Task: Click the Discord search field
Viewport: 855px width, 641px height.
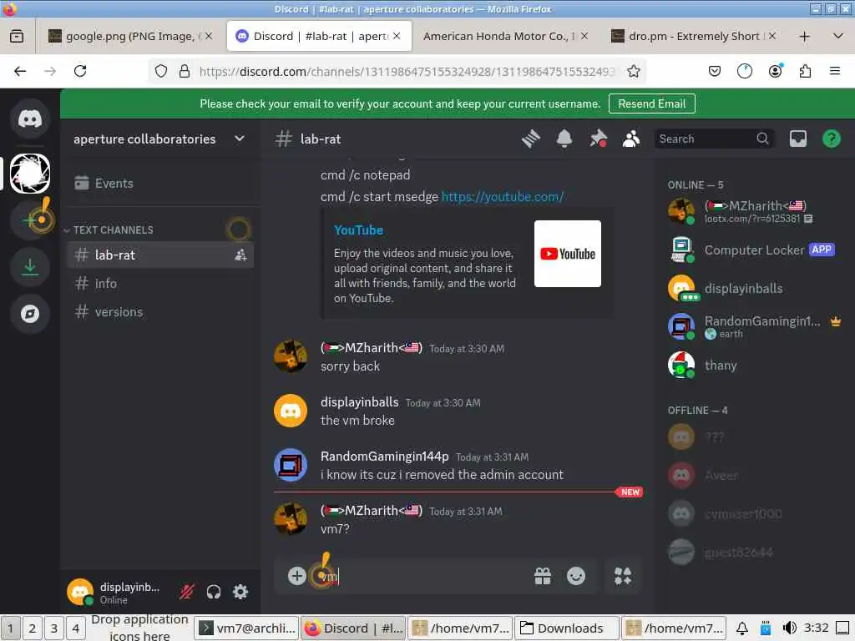Action: click(x=714, y=139)
